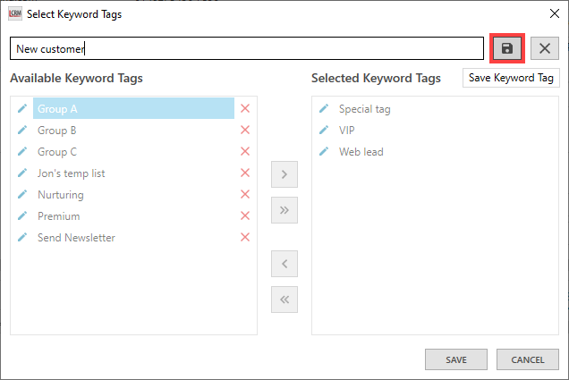Select Special tag in selected list

coord(364,109)
